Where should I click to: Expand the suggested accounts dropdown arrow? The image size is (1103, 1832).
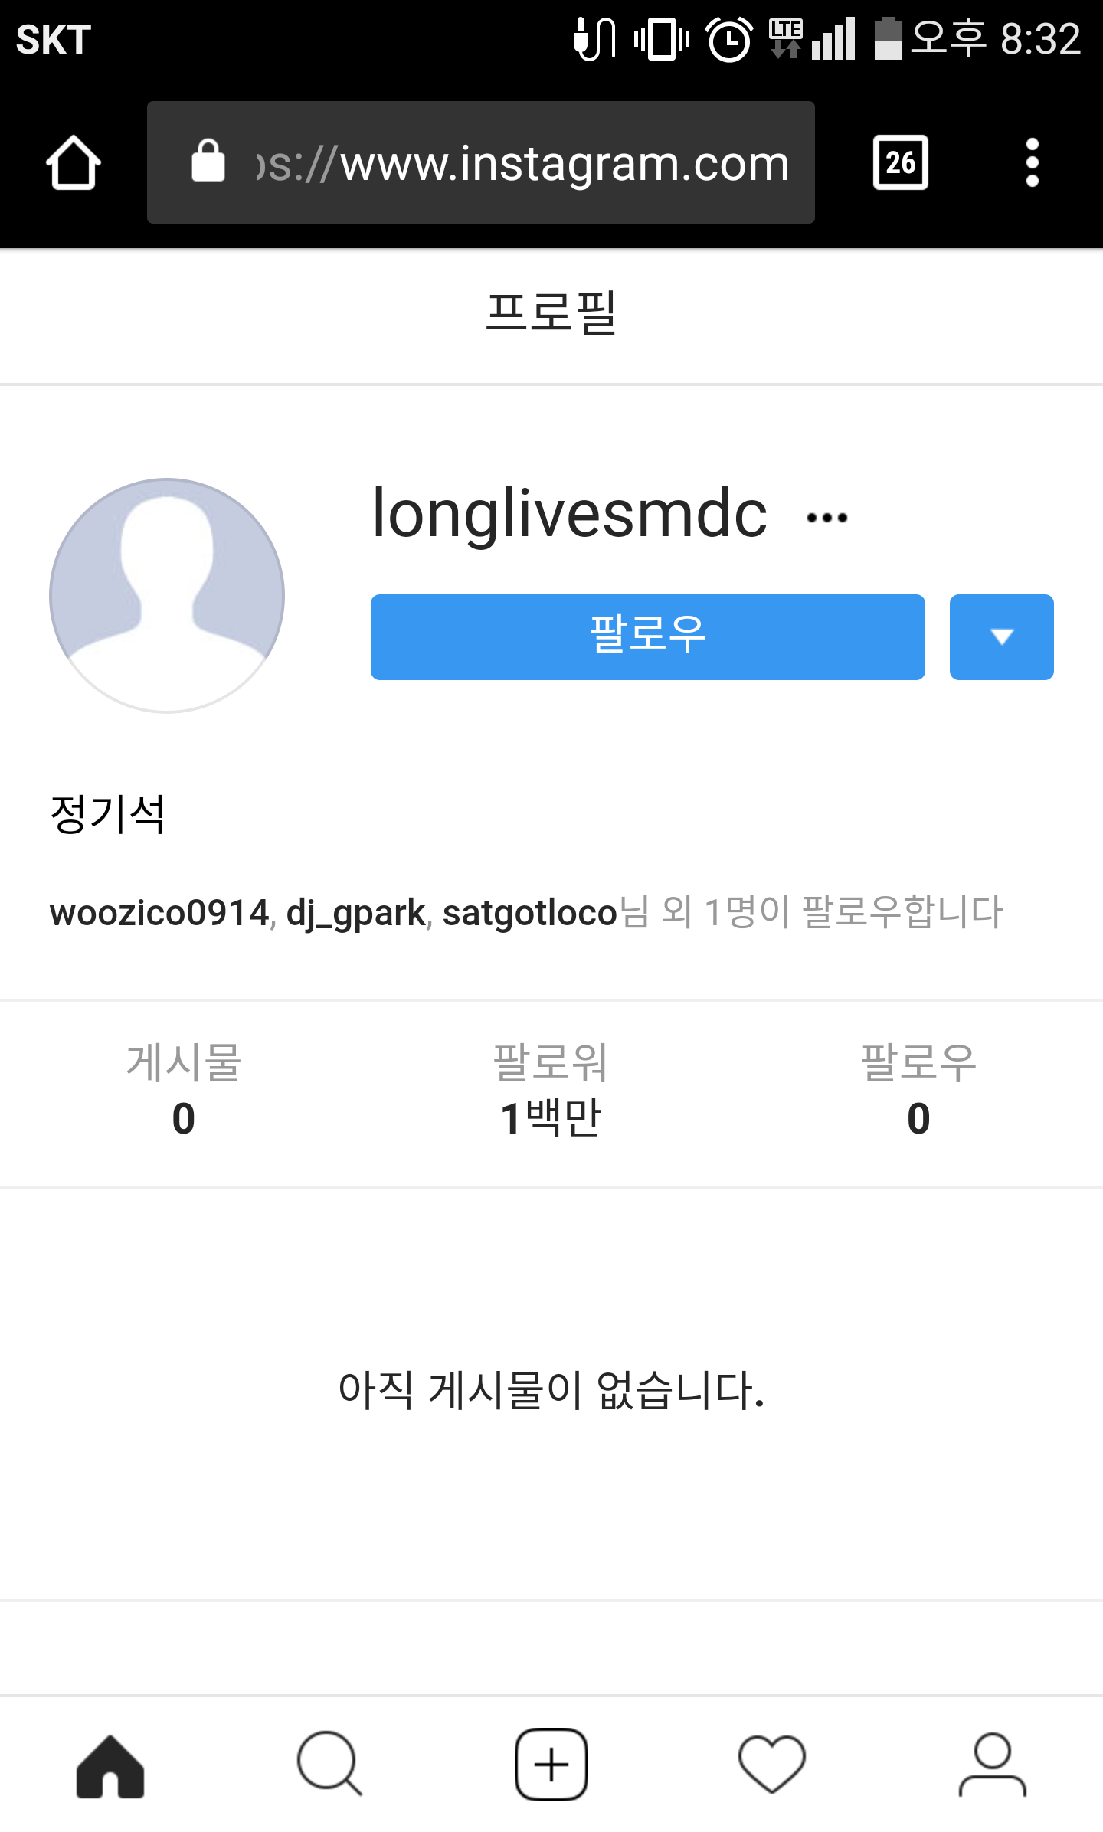coord(1002,636)
